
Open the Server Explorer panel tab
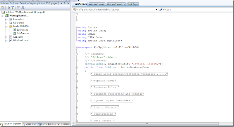pos(47,124)
